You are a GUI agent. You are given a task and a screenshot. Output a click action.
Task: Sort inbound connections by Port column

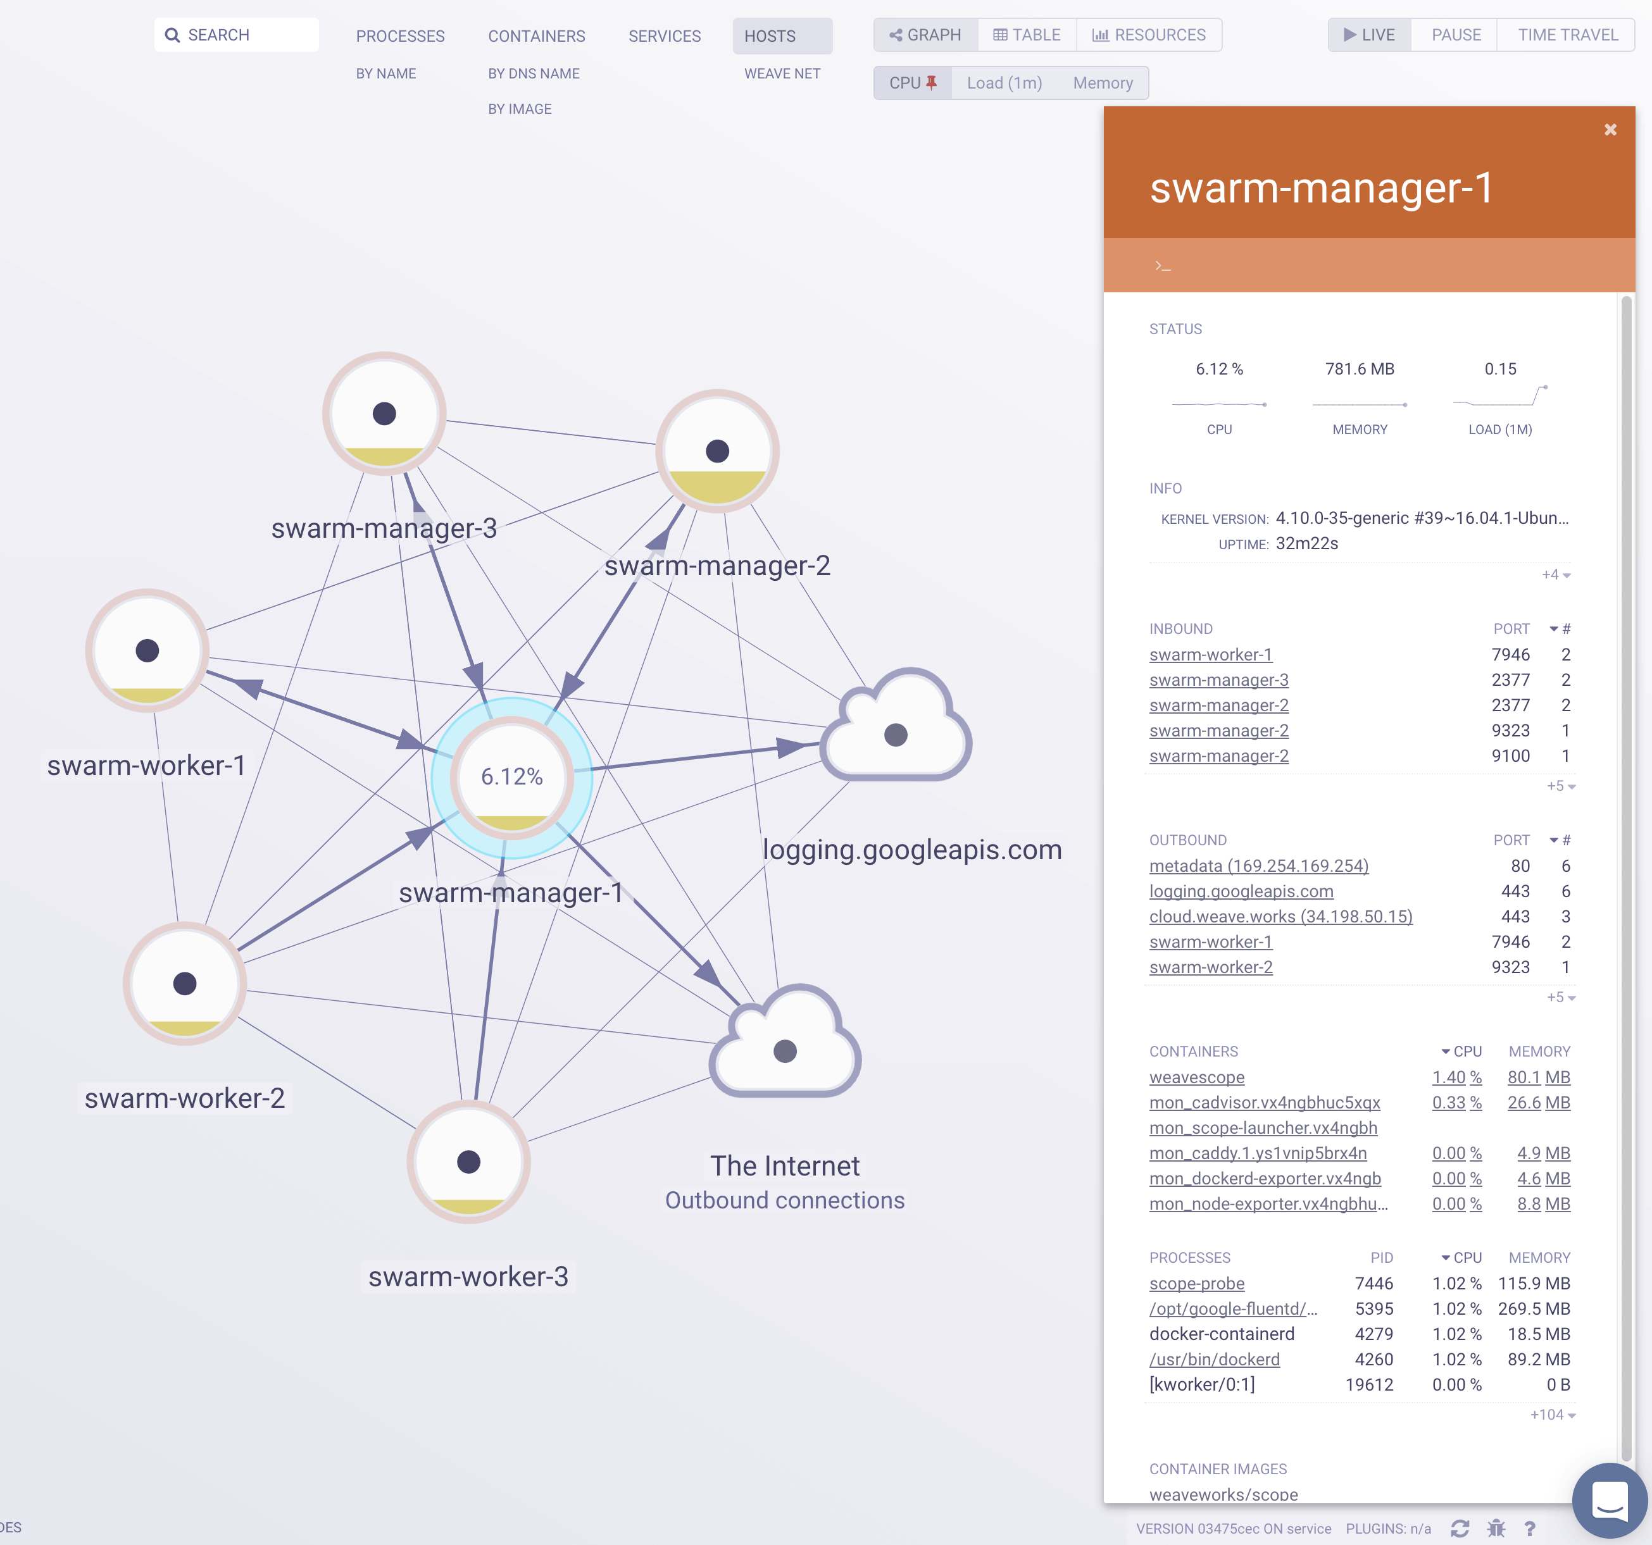pos(1511,629)
